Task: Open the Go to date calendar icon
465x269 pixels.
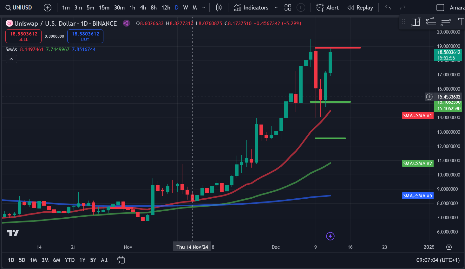Action: coord(121,260)
